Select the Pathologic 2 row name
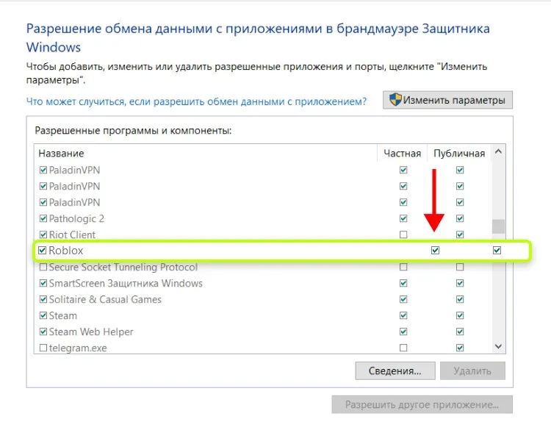 [x=76, y=219]
